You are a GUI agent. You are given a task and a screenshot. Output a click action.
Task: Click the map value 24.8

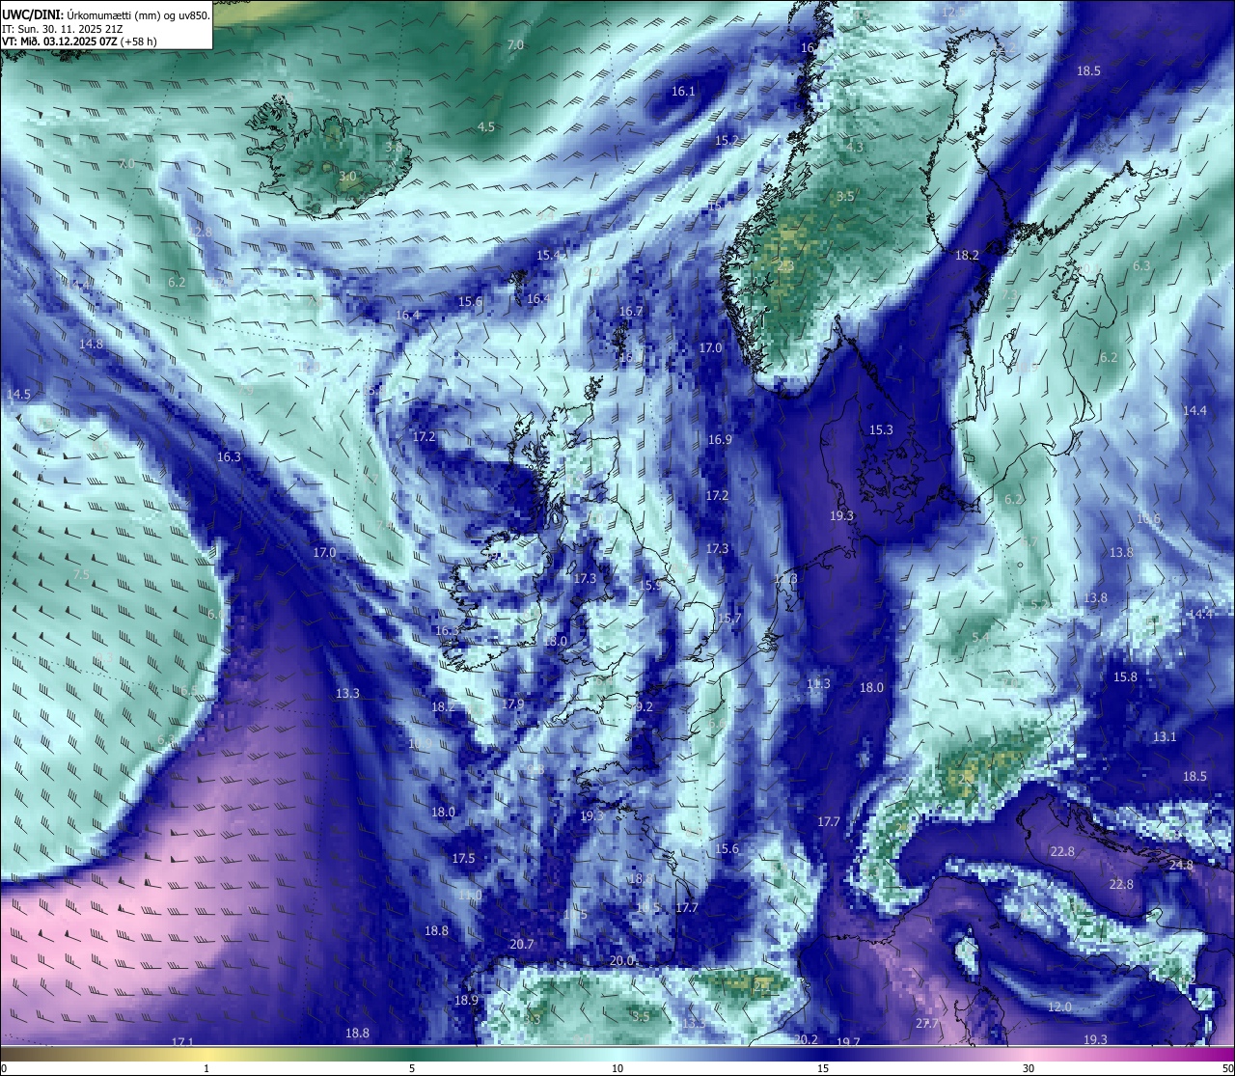tap(1181, 865)
